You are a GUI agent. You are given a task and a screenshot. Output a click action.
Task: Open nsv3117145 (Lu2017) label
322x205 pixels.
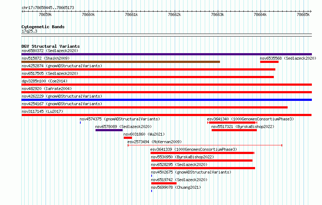42,111
